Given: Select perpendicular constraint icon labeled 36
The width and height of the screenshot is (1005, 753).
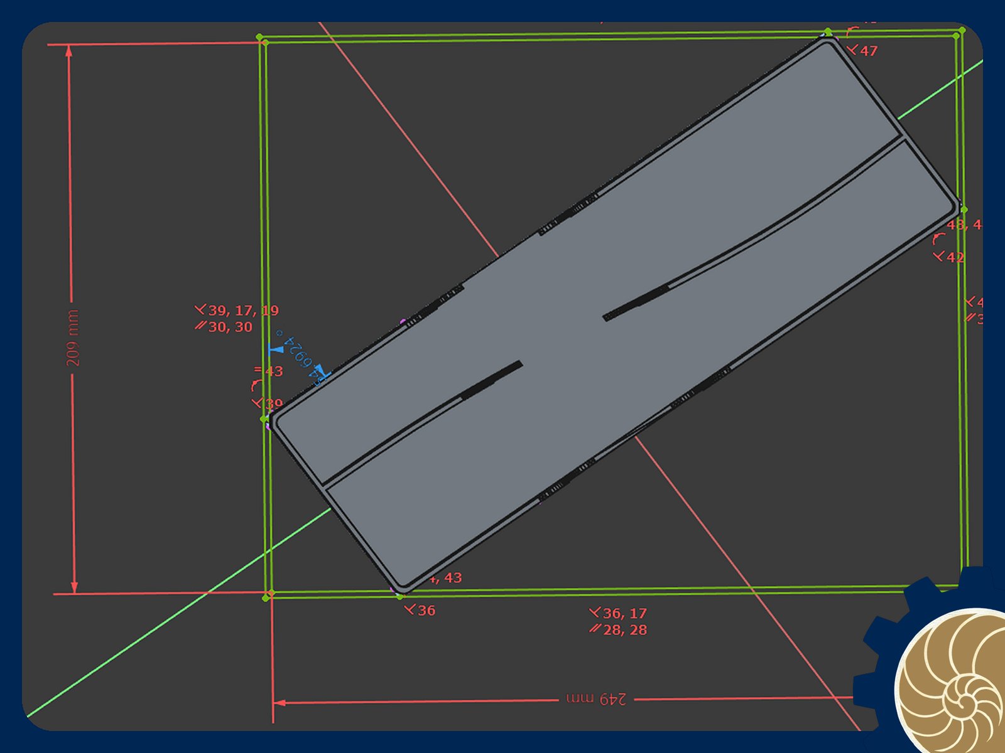Looking at the screenshot, I should (410, 610).
